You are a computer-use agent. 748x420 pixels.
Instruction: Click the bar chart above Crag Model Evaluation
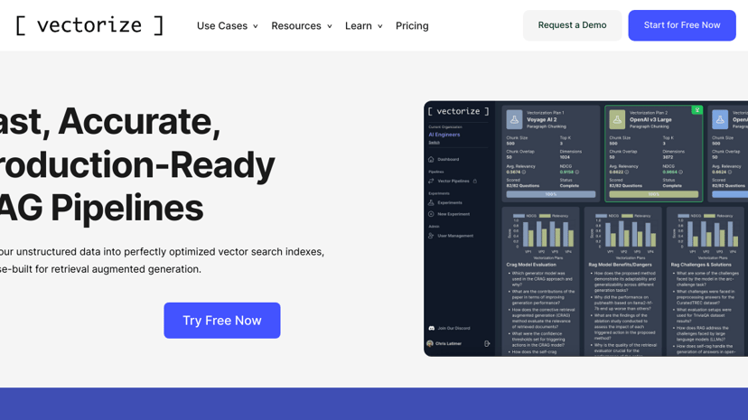tap(541, 235)
